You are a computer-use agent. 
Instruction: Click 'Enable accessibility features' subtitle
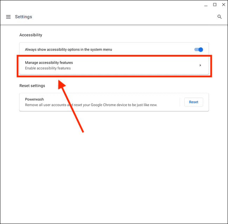(48, 68)
